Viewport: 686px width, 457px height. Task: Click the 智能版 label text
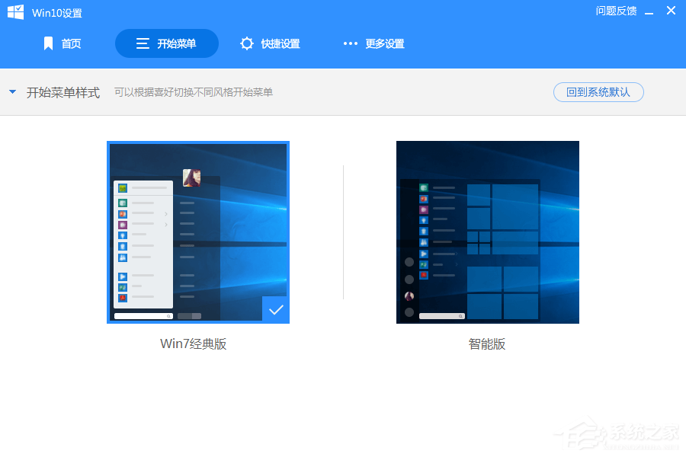point(487,344)
